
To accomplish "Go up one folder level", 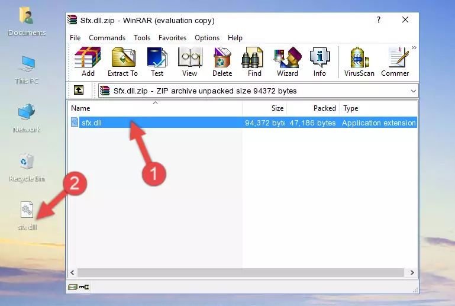I will pos(79,90).
